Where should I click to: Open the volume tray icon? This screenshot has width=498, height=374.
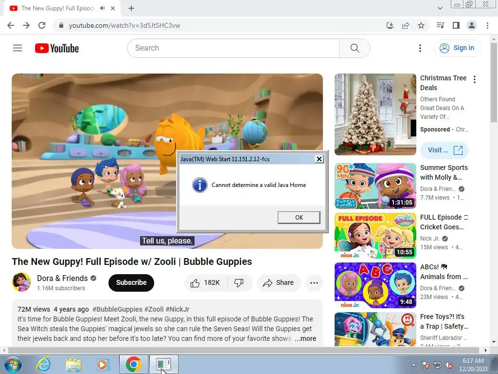pos(449,365)
